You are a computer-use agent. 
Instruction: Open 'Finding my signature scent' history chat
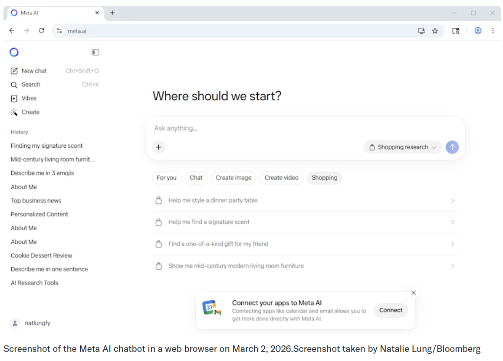point(47,146)
